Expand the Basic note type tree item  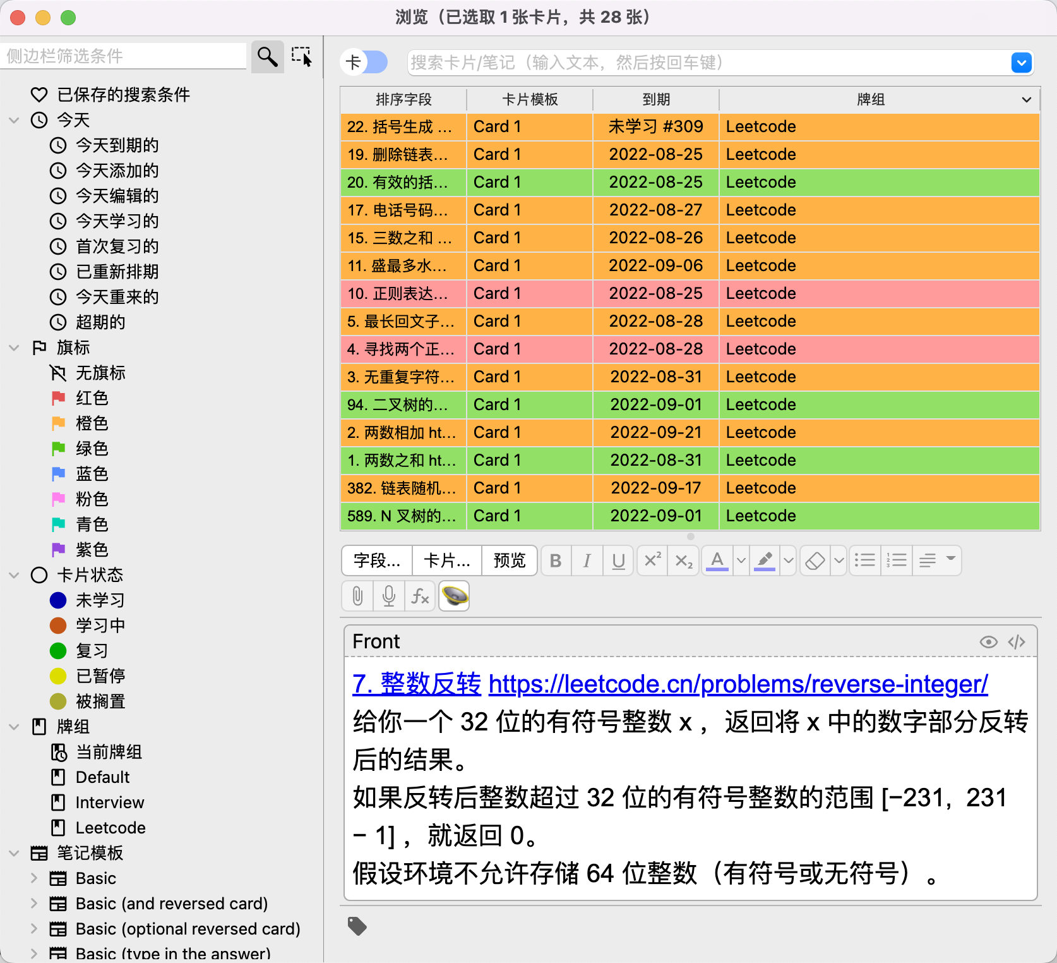(x=34, y=878)
